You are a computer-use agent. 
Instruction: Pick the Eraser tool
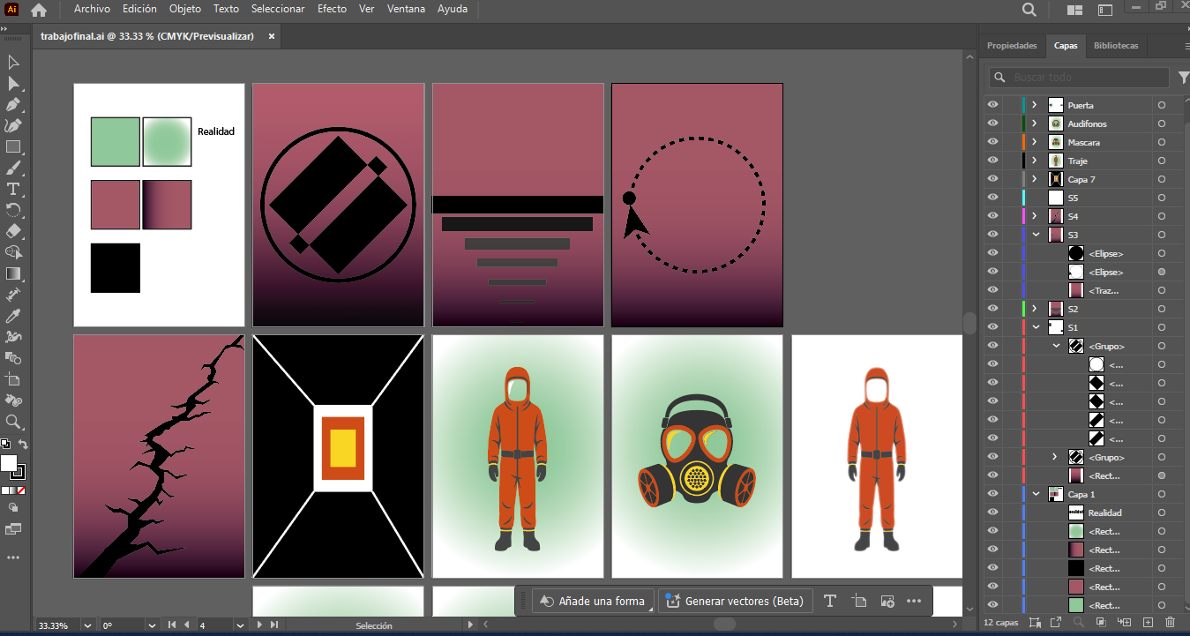(x=13, y=231)
